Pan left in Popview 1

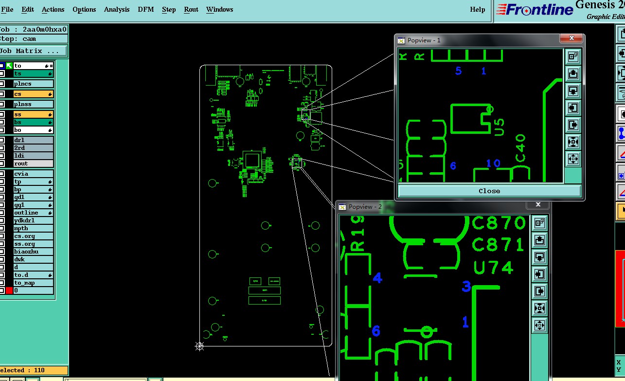tap(573, 108)
